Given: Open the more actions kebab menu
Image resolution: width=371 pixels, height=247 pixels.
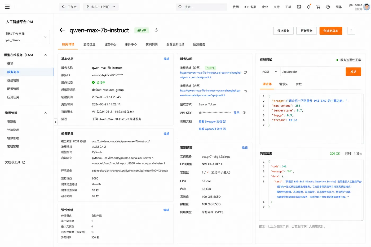Looking at the screenshot, I should pos(351,31).
